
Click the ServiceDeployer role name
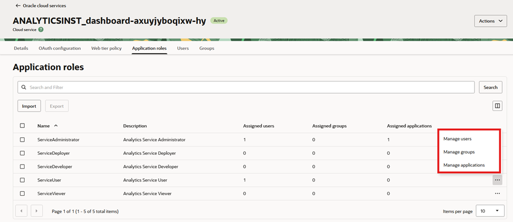click(53, 153)
